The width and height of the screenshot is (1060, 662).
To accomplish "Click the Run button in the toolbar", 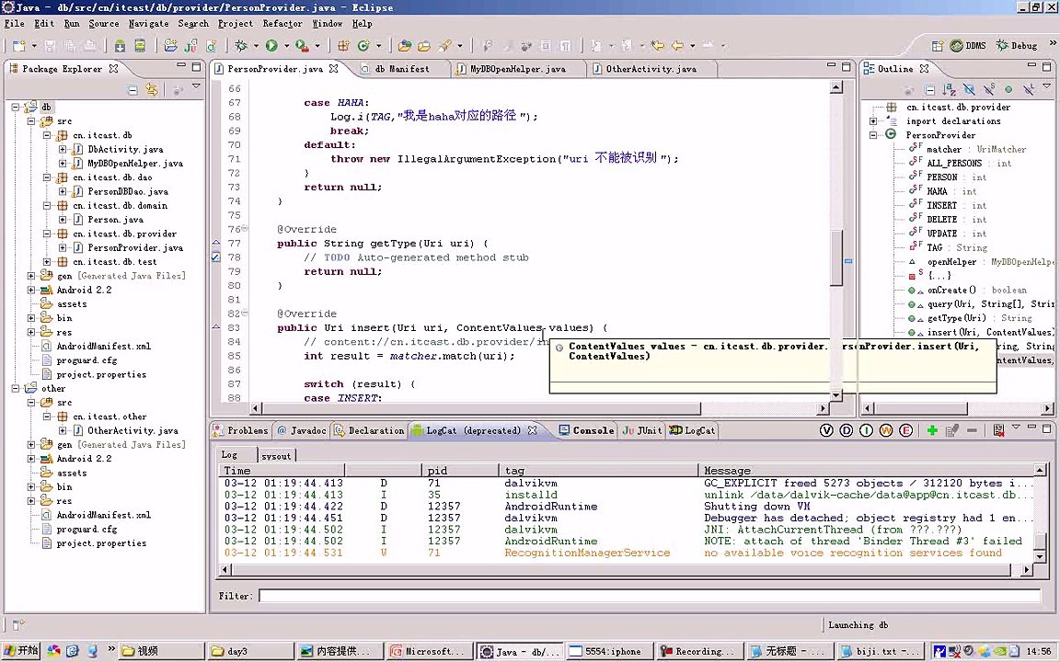I will (271, 45).
